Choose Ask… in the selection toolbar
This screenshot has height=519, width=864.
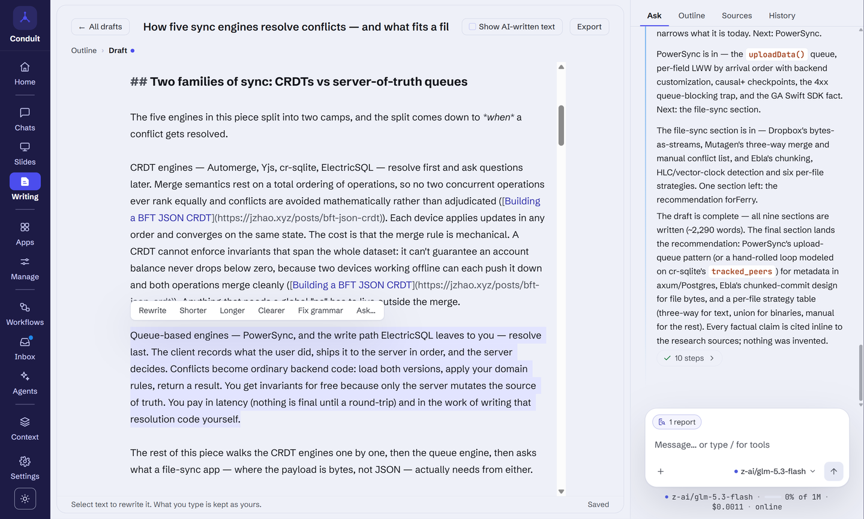(x=366, y=310)
